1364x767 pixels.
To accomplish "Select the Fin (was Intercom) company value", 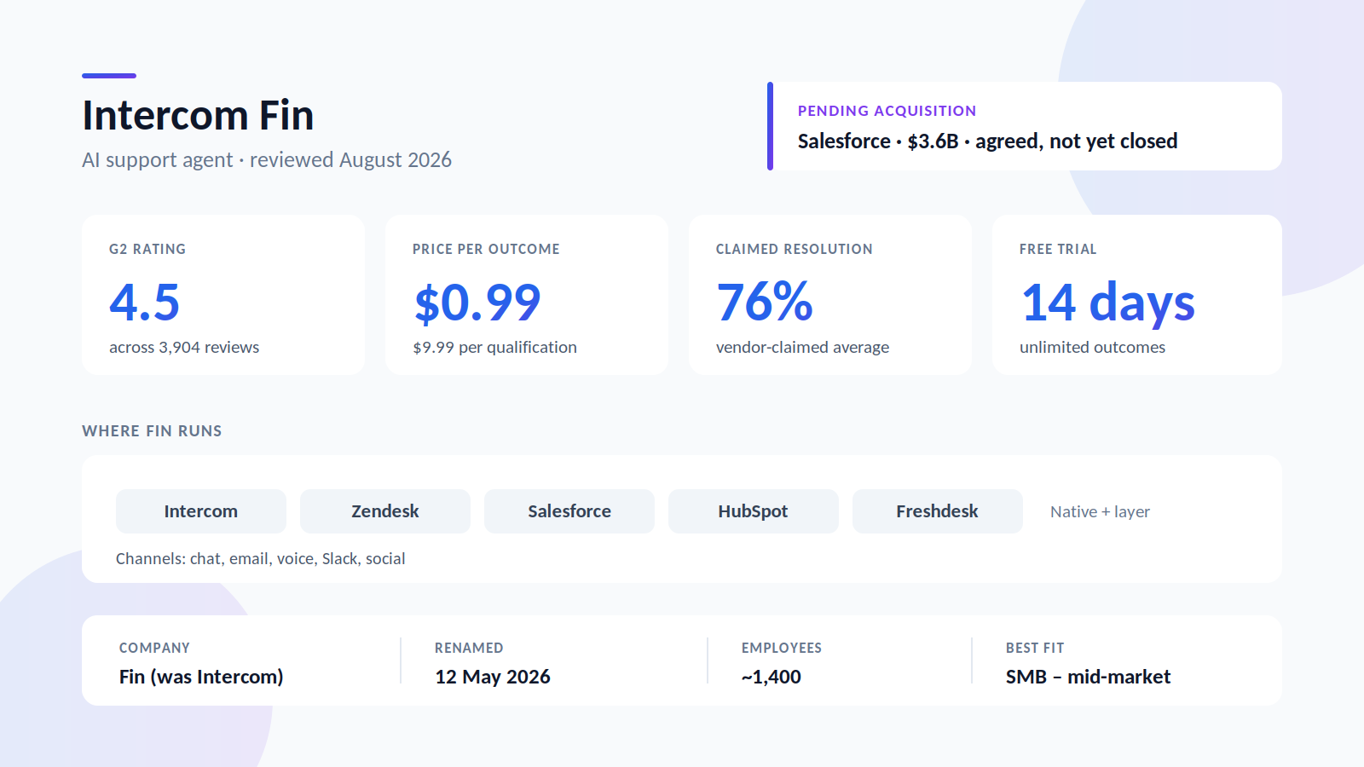I will pyautogui.click(x=201, y=677).
